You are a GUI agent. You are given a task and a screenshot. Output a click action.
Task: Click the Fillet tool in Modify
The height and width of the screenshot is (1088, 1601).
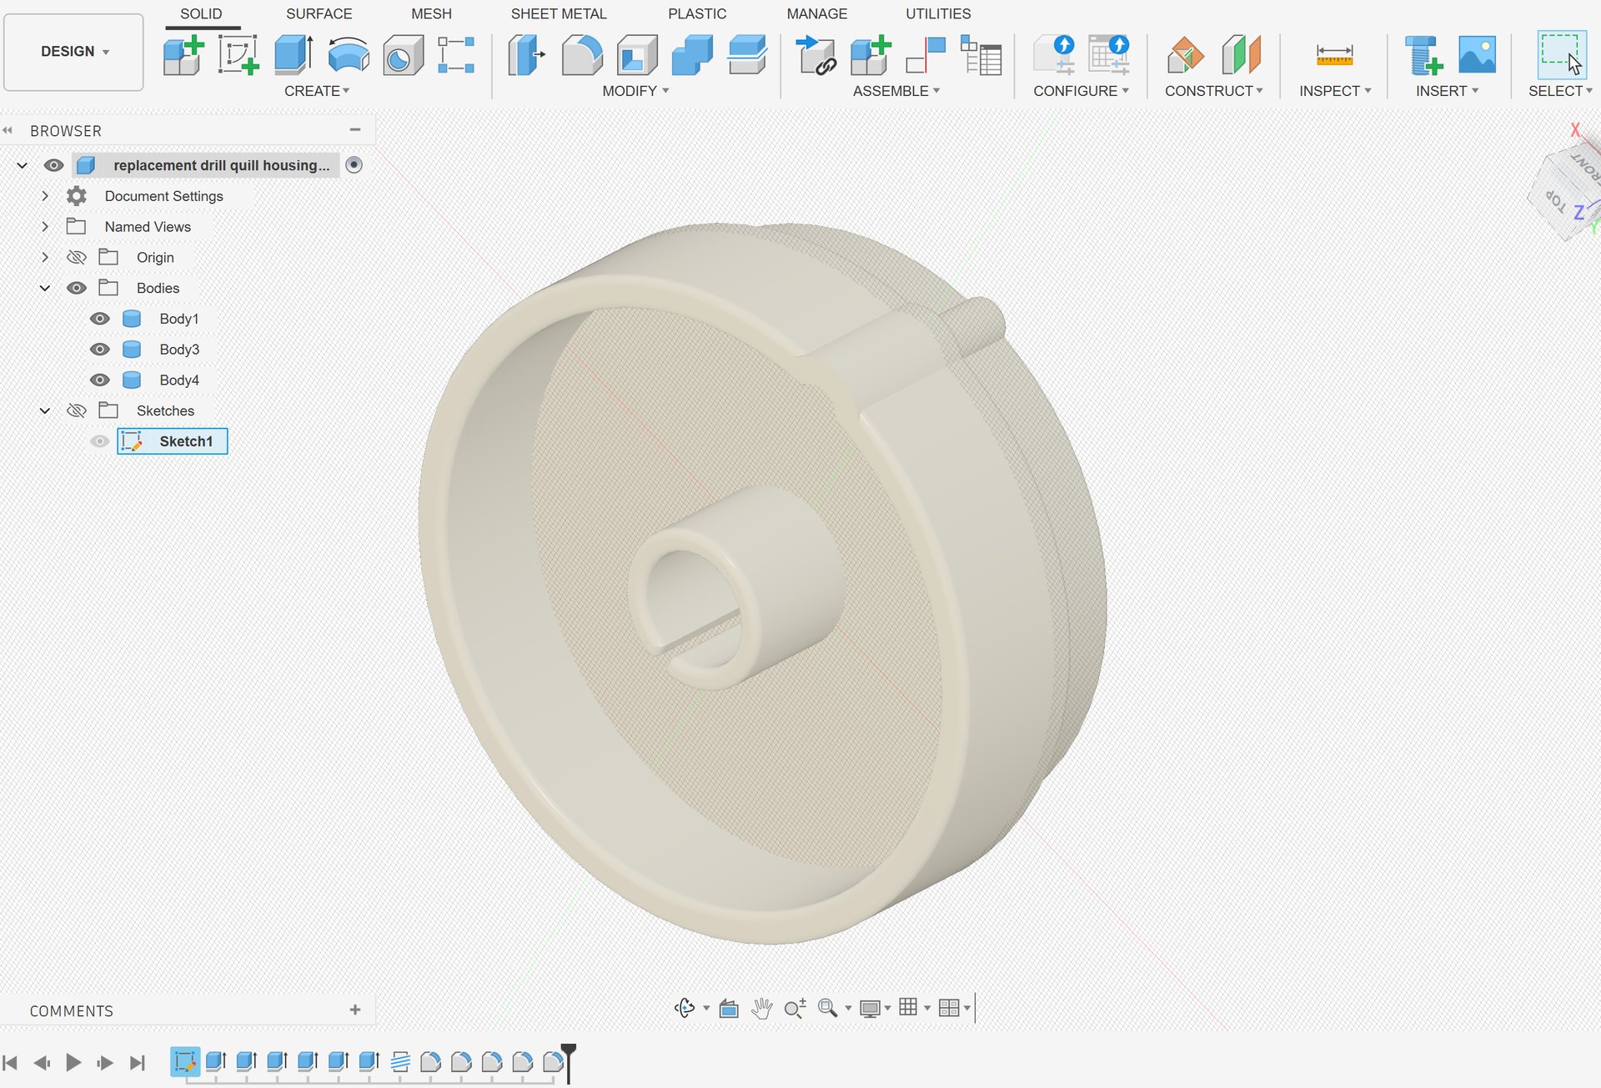pyautogui.click(x=582, y=55)
